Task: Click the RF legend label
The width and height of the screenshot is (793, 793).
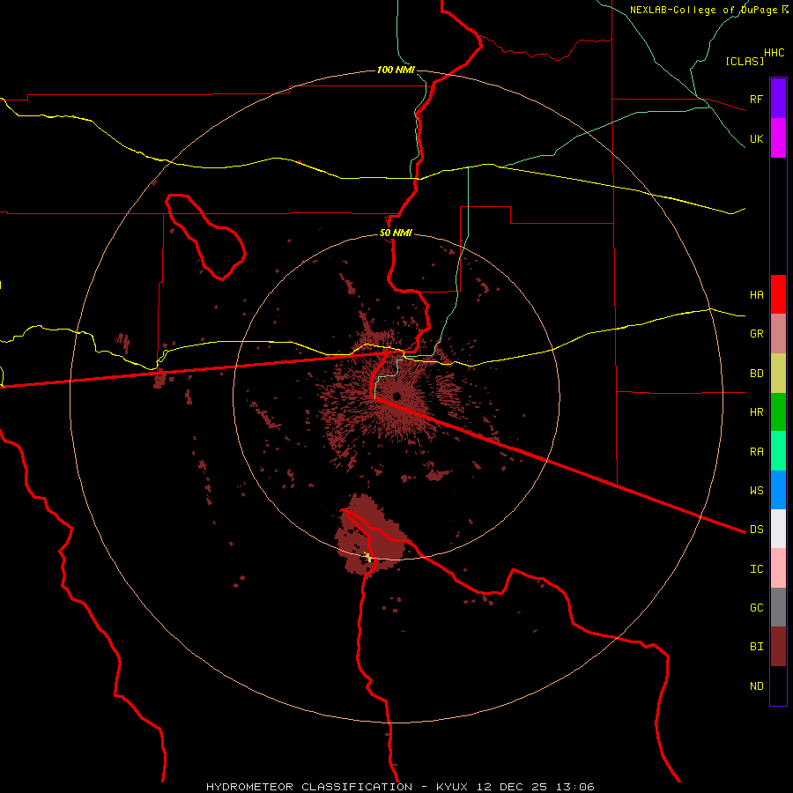Action: pos(756,99)
